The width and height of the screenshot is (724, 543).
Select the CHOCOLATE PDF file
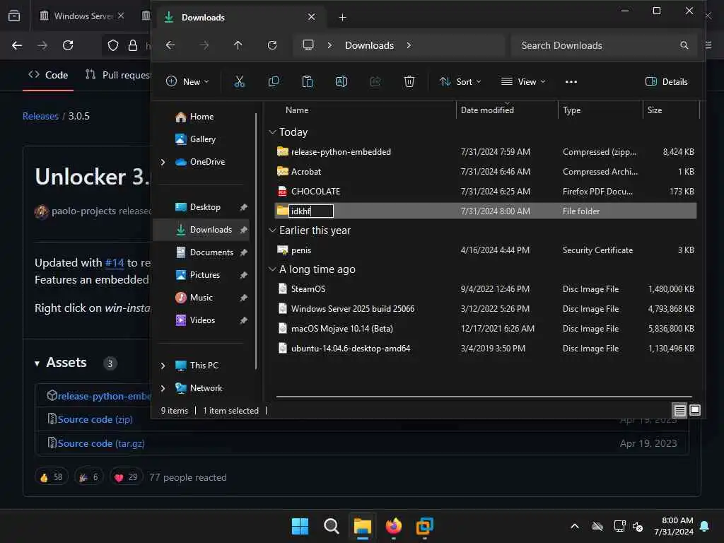tap(485, 191)
